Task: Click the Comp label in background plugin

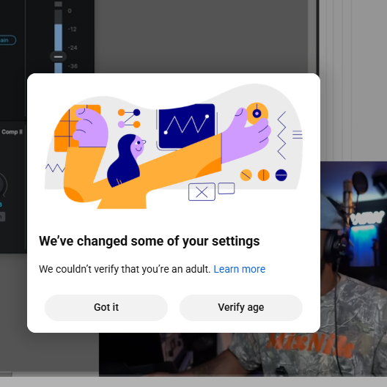Action: 12,132
